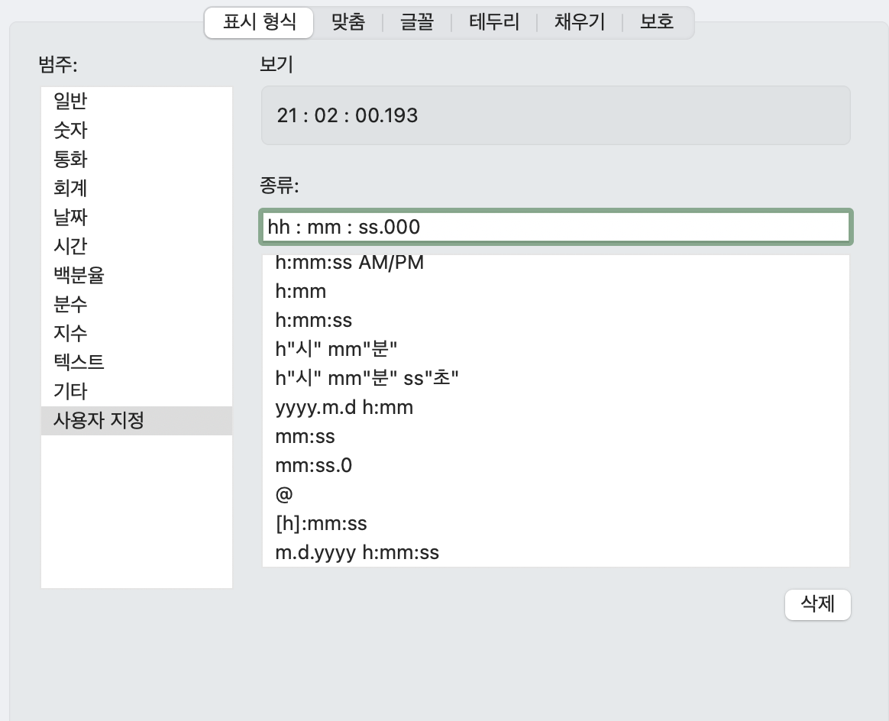Open the 글꼴 tab
The height and width of the screenshot is (721, 889).
click(417, 22)
